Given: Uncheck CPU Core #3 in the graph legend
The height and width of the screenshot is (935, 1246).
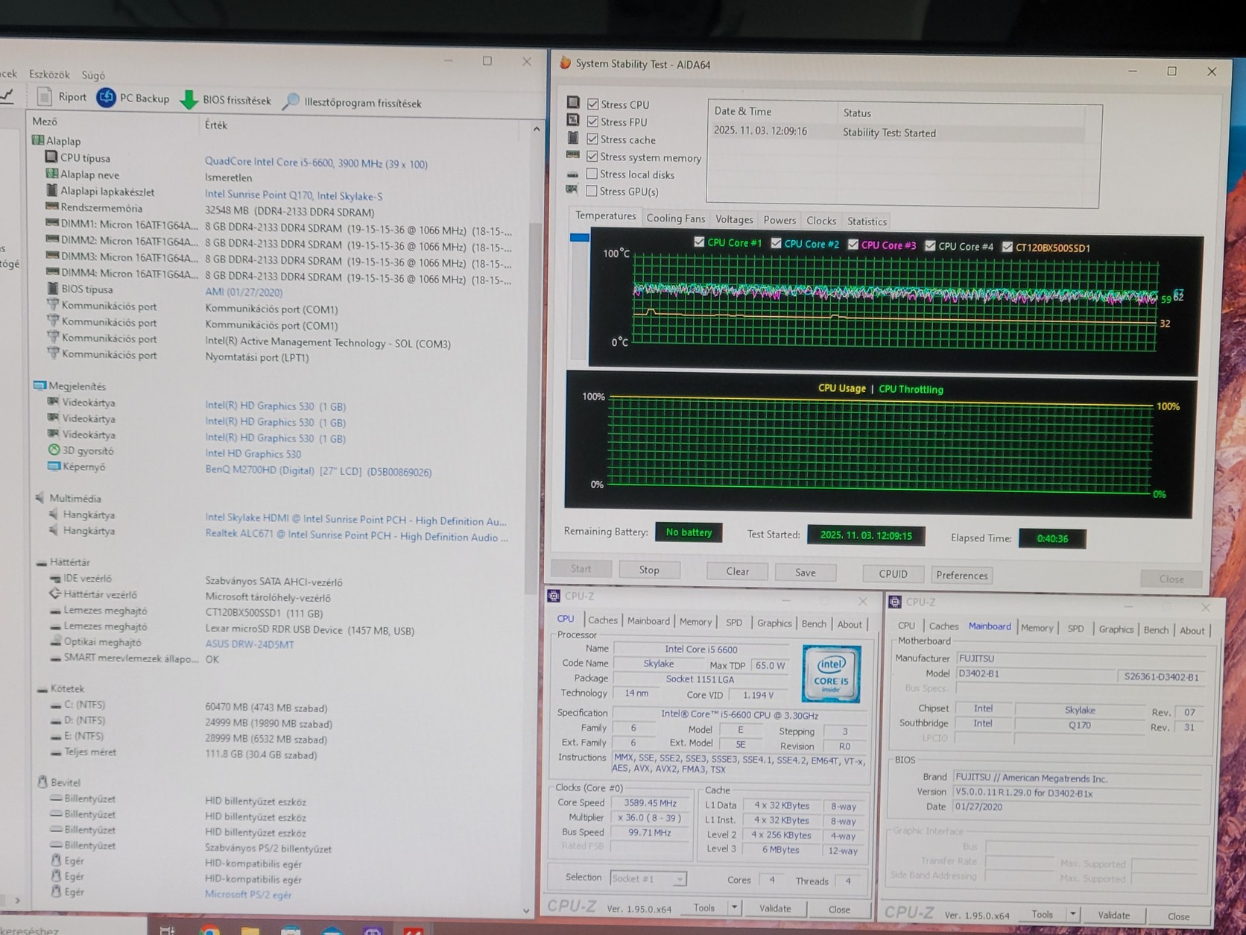Looking at the screenshot, I should tap(853, 245).
